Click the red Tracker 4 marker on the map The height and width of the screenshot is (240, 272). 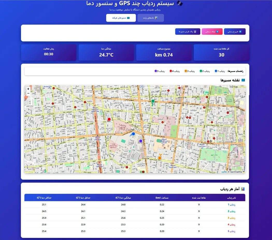(109, 119)
